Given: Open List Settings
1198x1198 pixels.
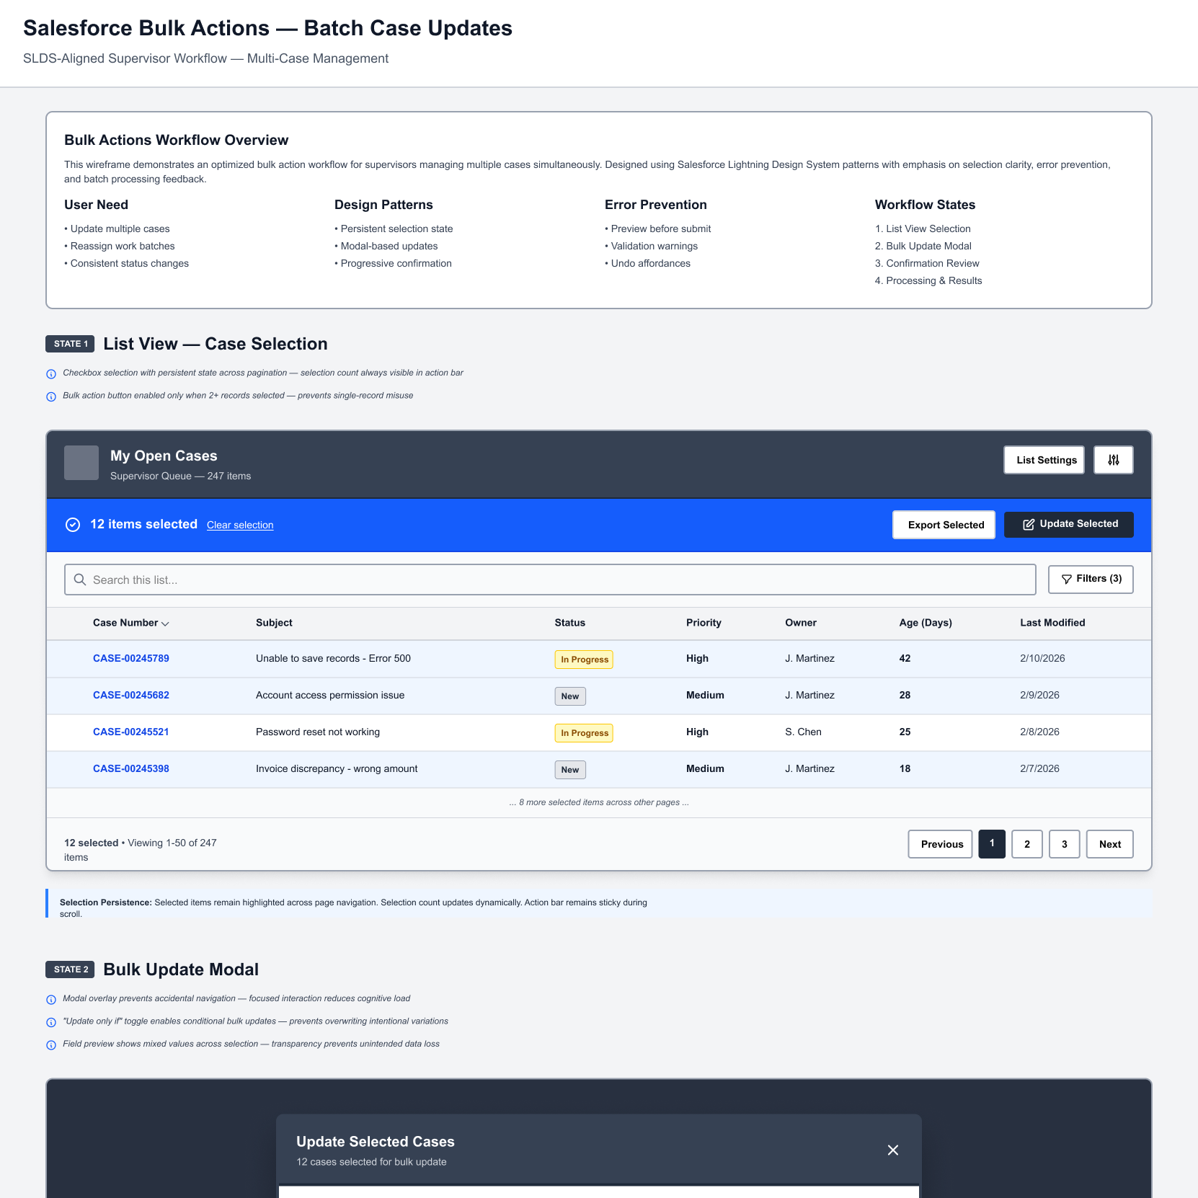Looking at the screenshot, I should pos(1044,460).
